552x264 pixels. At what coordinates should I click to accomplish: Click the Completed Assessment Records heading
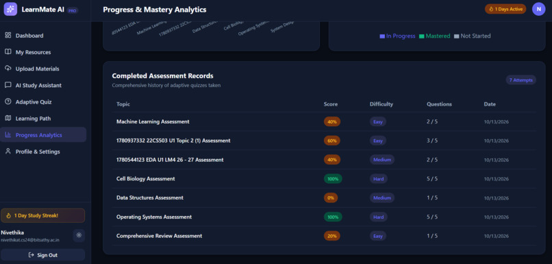tap(162, 76)
